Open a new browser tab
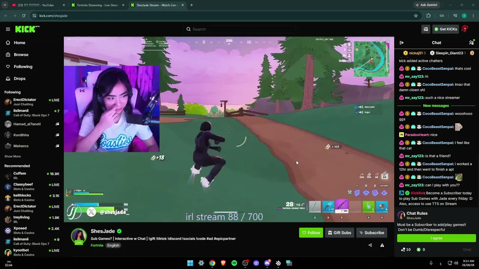 pyautogui.click(x=192, y=5)
